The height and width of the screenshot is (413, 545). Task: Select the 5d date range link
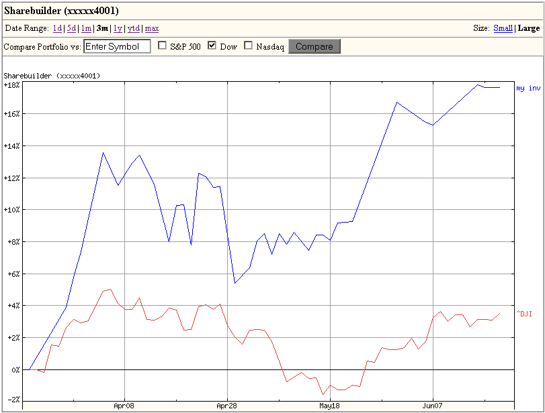click(72, 28)
